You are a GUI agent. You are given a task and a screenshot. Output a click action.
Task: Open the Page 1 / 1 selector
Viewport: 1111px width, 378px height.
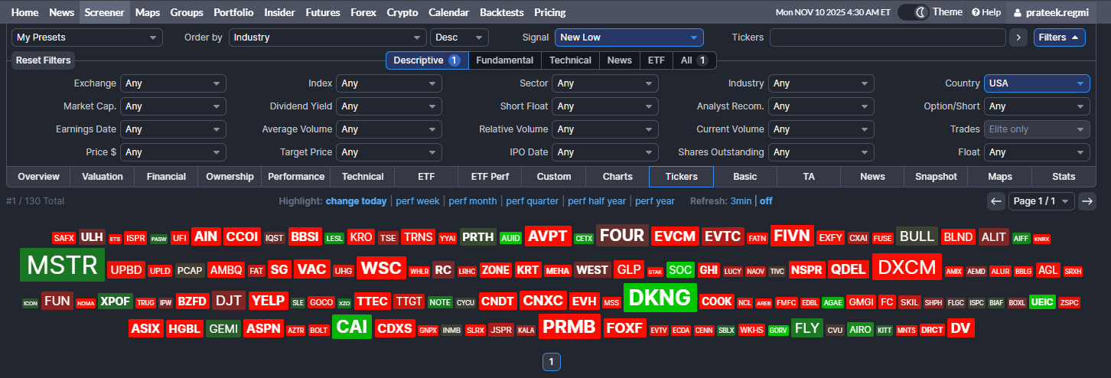click(1042, 201)
